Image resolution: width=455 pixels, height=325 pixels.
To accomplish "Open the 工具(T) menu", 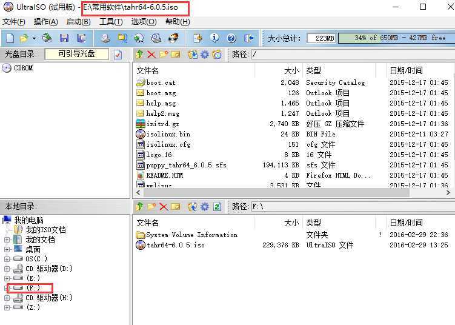I will (111, 22).
